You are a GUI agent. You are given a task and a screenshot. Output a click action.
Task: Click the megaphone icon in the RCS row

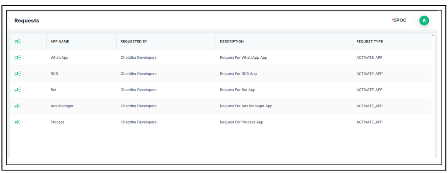click(x=17, y=74)
